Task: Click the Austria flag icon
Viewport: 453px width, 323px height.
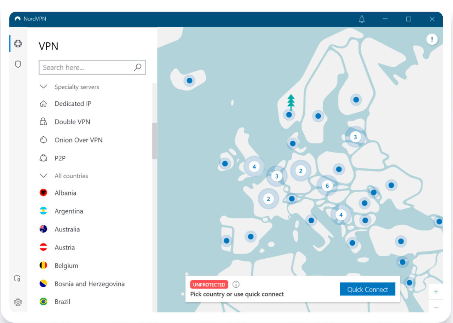Action: (43, 247)
